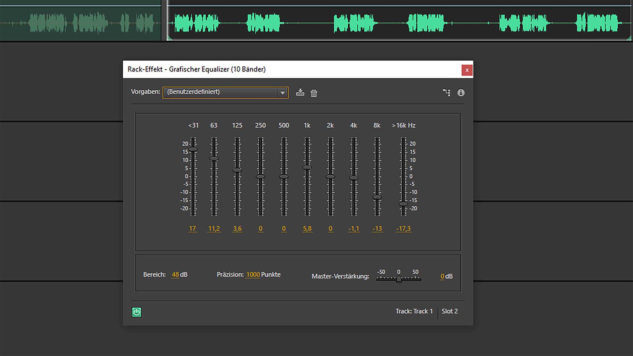Viewport: 633px width, 356px height.
Task: Click the delete preset trash icon
Action: click(314, 93)
